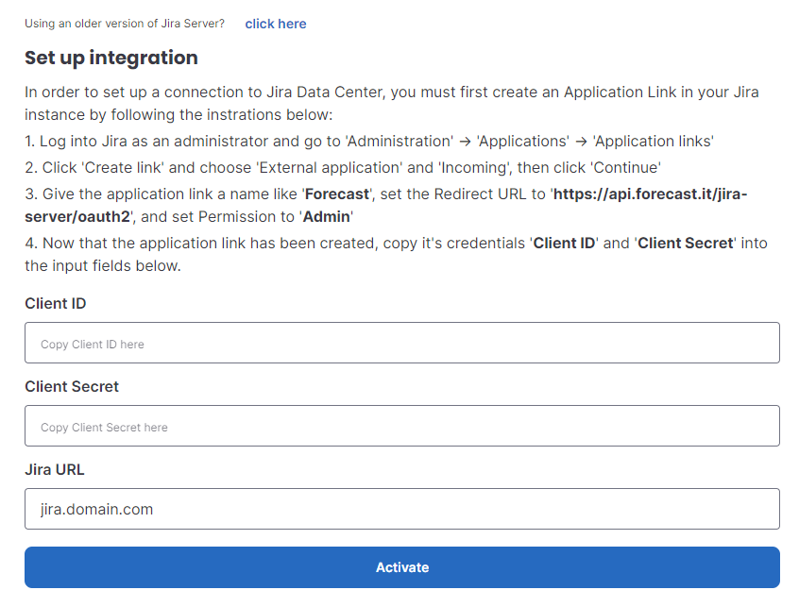The image size is (799, 607).
Task: Open the 'click here' link for older Jira
Action: click(x=275, y=24)
